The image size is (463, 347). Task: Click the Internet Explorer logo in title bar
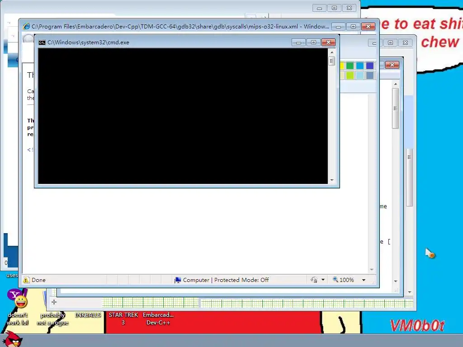tap(26, 26)
